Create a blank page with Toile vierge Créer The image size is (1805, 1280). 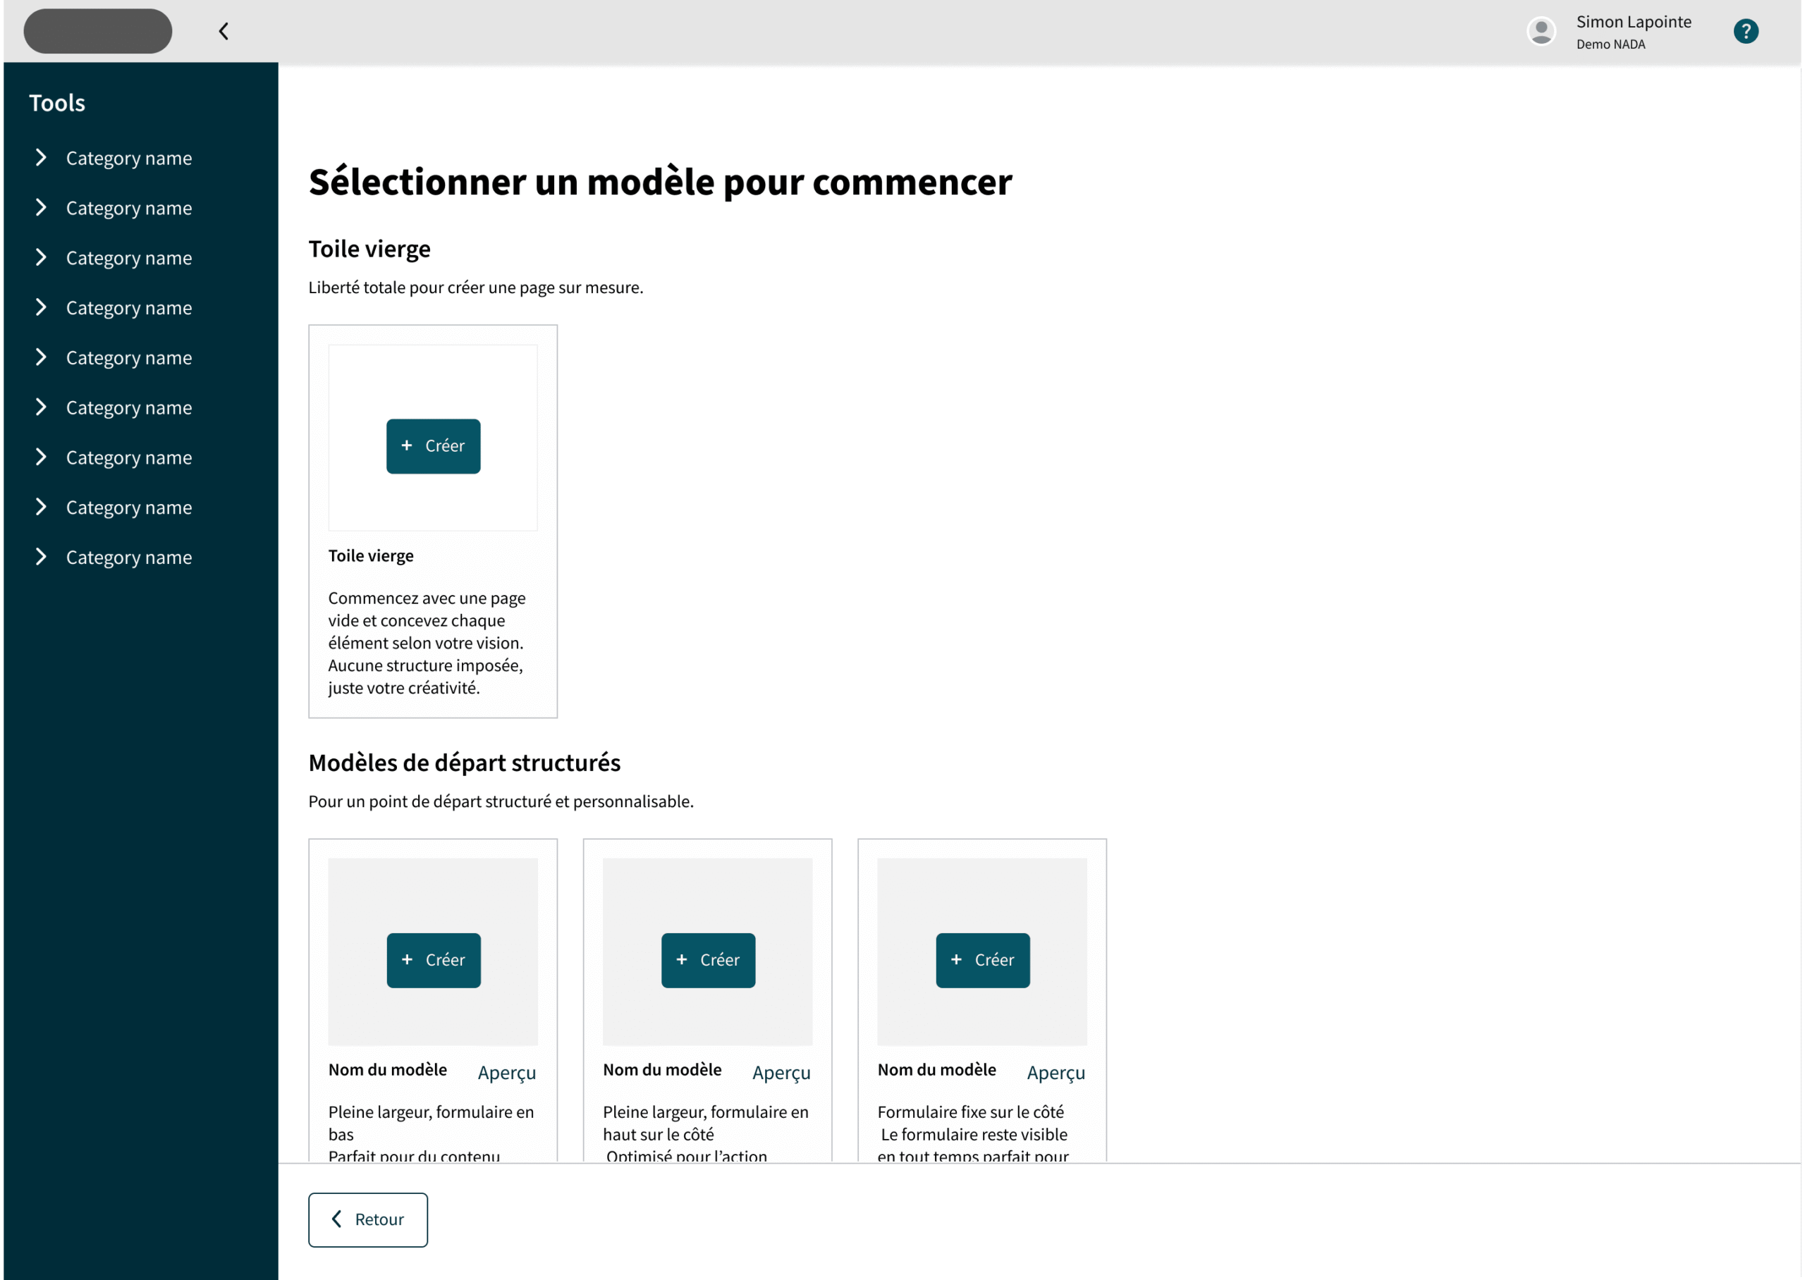point(433,446)
